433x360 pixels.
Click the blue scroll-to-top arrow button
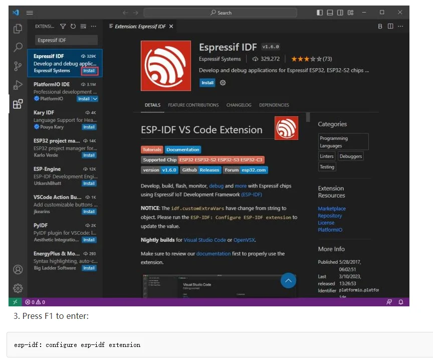(288, 280)
